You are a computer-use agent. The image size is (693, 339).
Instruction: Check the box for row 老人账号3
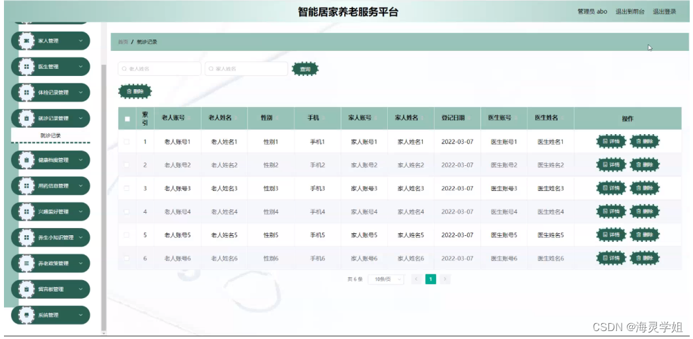point(127,188)
